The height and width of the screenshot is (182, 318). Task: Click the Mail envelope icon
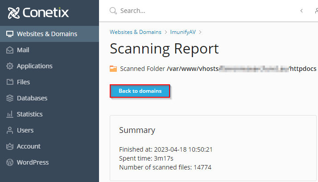9,50
